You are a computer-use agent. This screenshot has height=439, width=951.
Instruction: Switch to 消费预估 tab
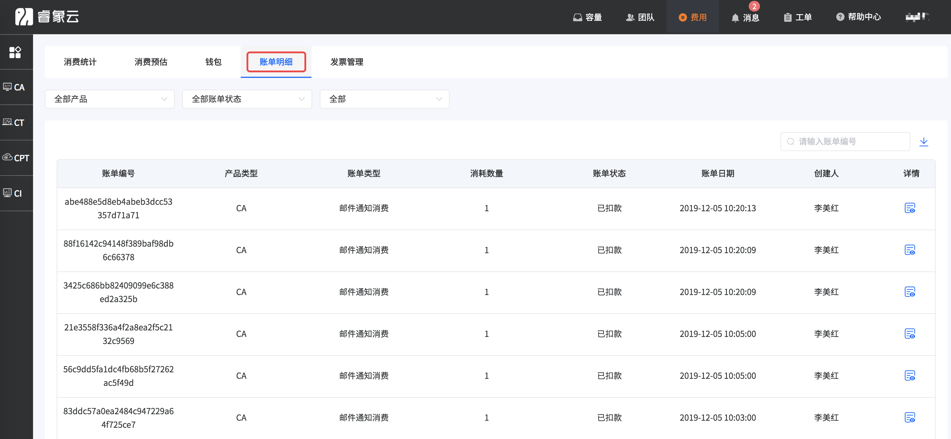coord(151,62)
